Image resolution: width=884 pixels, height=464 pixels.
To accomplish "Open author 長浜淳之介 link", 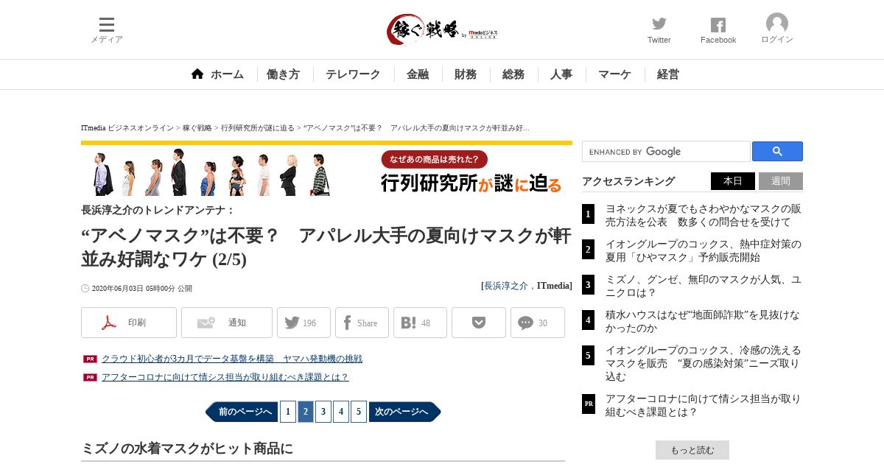I will (x=505, y=286).
